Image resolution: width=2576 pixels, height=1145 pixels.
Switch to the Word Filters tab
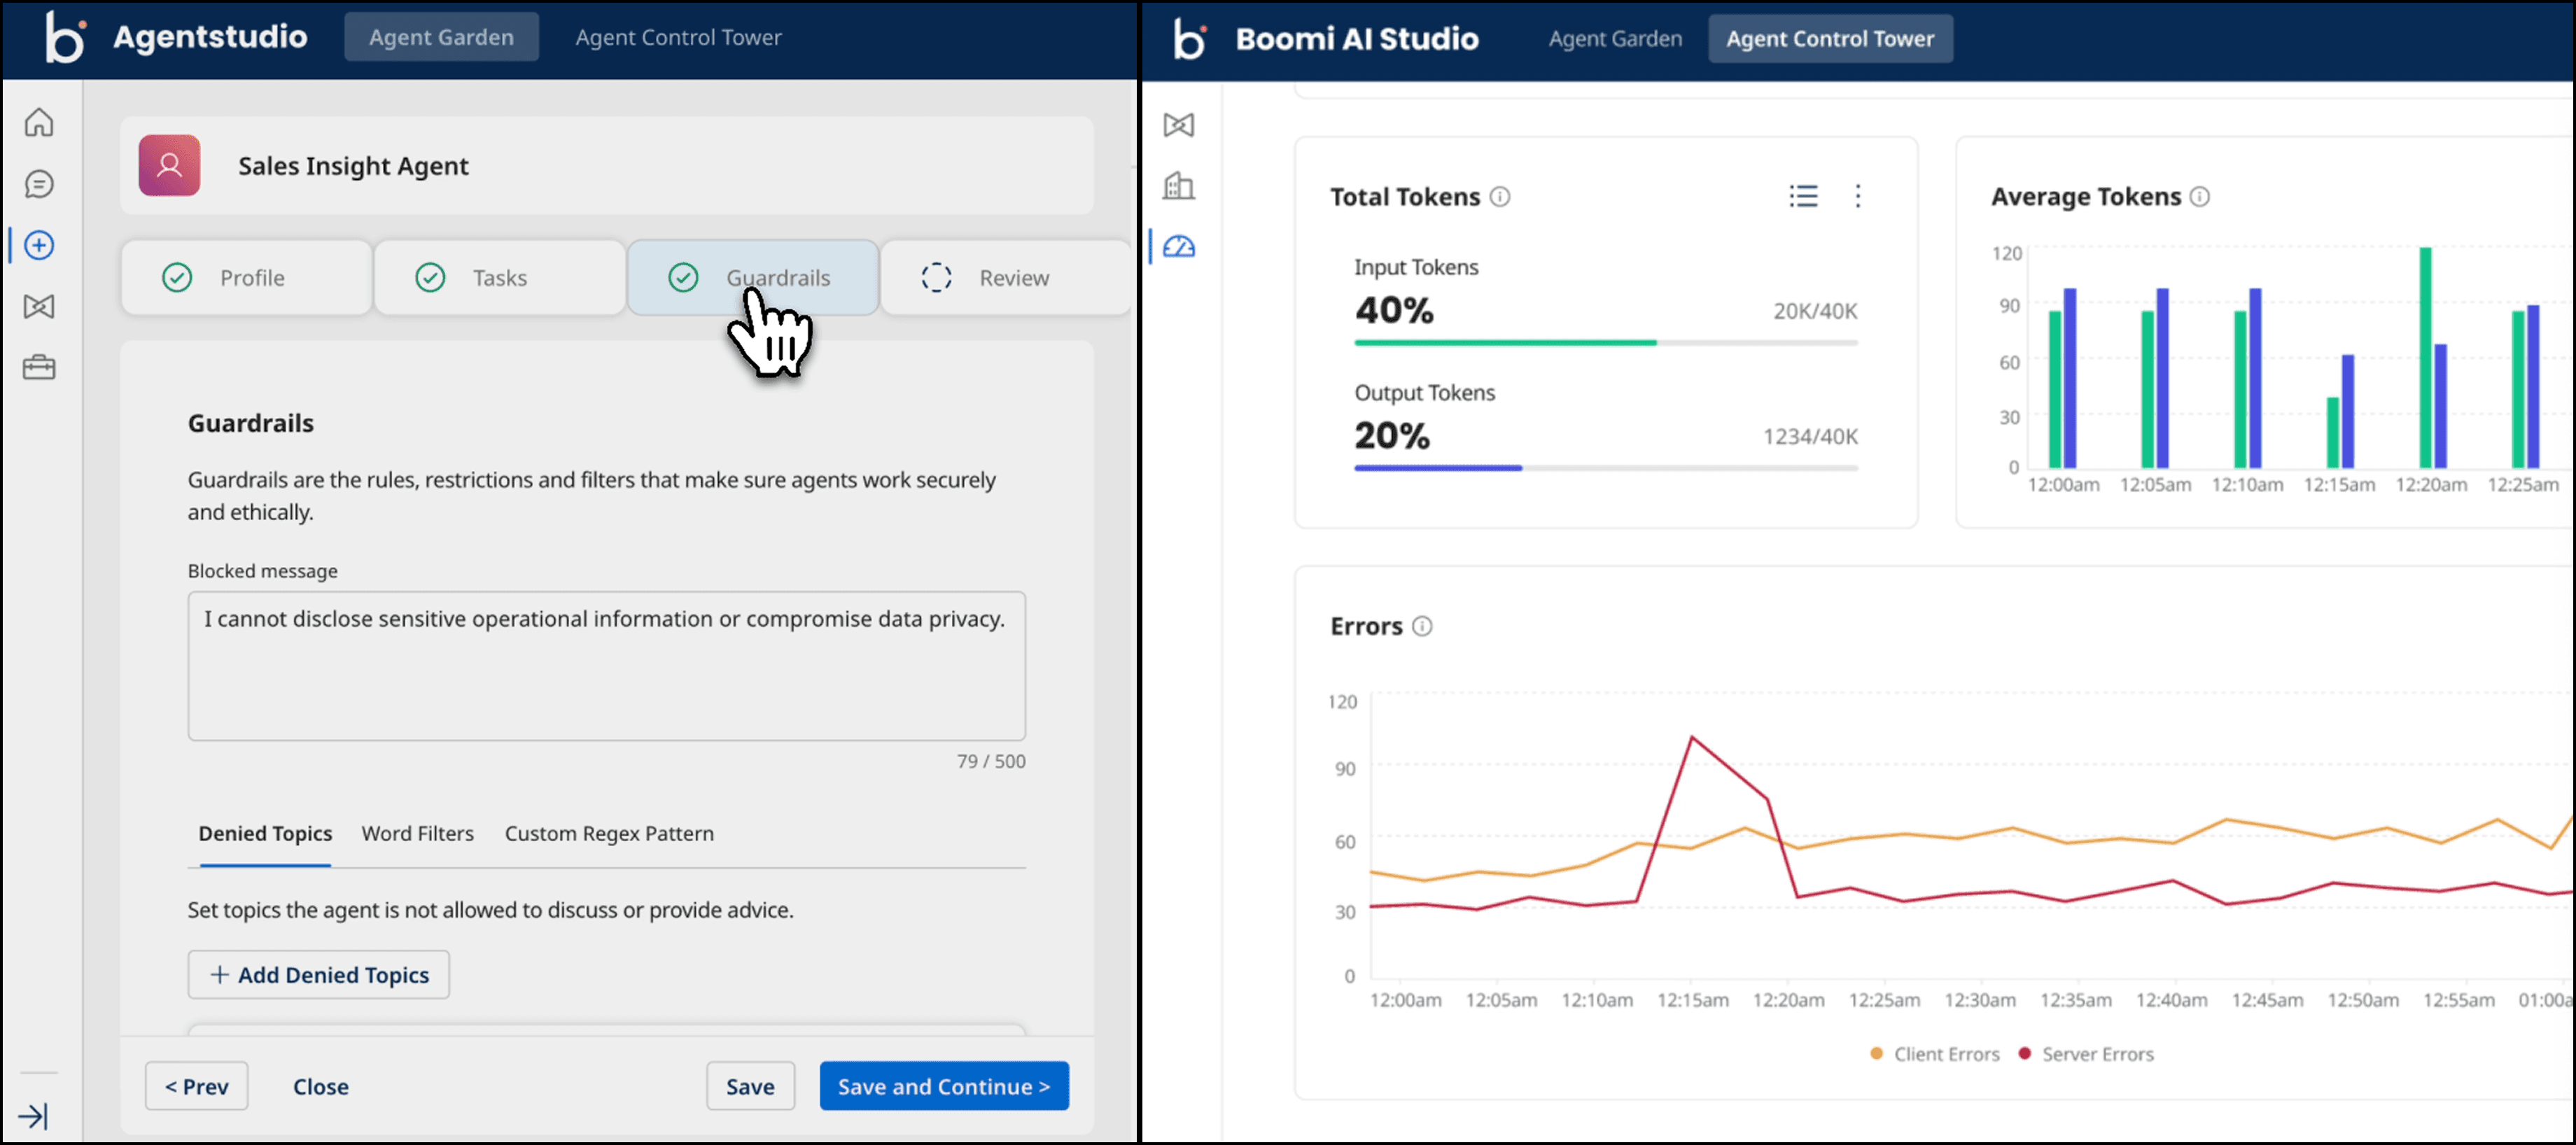(418, 833)
